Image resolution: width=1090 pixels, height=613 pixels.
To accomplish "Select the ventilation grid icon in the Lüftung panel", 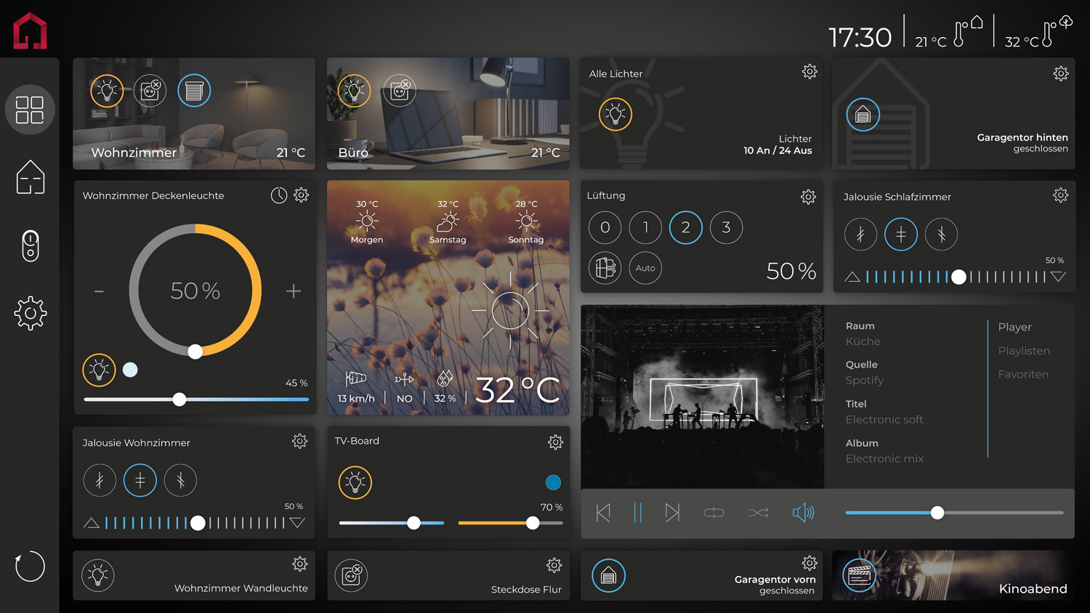I will point(605,268).
